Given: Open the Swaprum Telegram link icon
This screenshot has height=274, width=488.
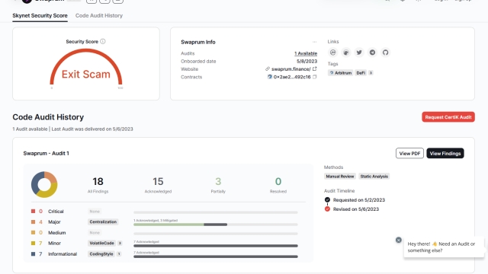Looking at the screenshot, I should (372, 53).
